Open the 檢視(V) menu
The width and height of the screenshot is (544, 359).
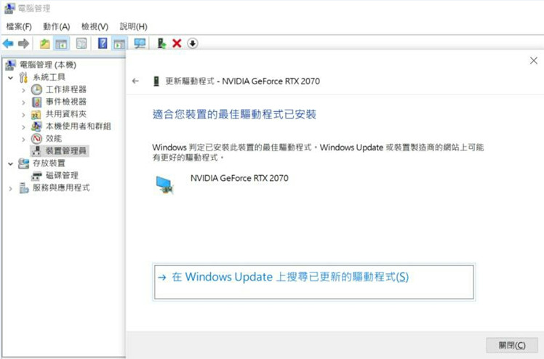pyautogui.click(x=95, y=26)
